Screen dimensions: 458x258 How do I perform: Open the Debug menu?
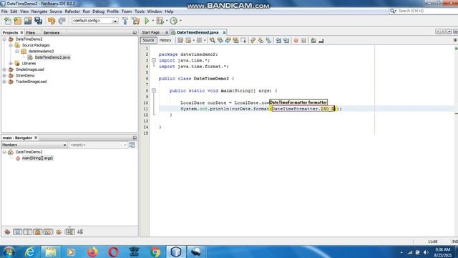pos(99,11)
